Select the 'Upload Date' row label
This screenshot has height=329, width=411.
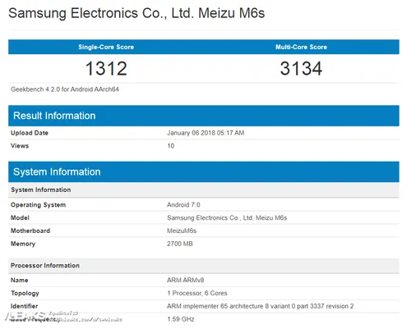click(x=30, y=133)
